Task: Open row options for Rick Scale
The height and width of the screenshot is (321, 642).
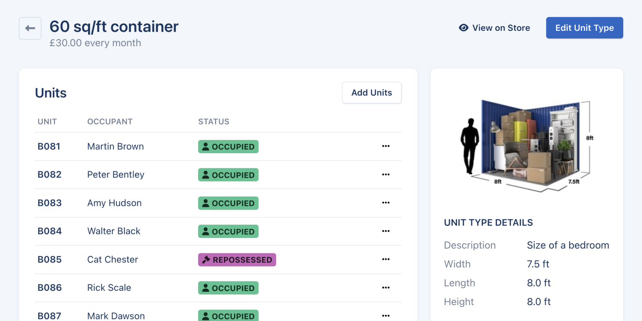Action: coord(386,288)
